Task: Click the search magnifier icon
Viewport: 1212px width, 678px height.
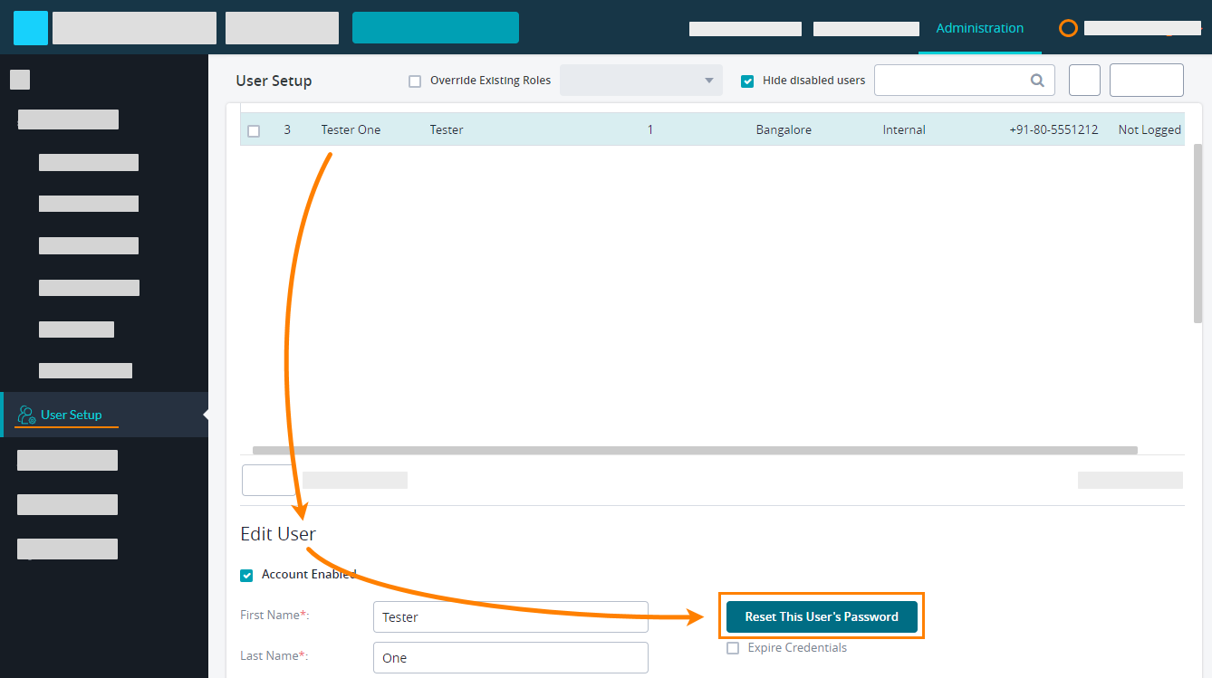Action: (1037, 81)
